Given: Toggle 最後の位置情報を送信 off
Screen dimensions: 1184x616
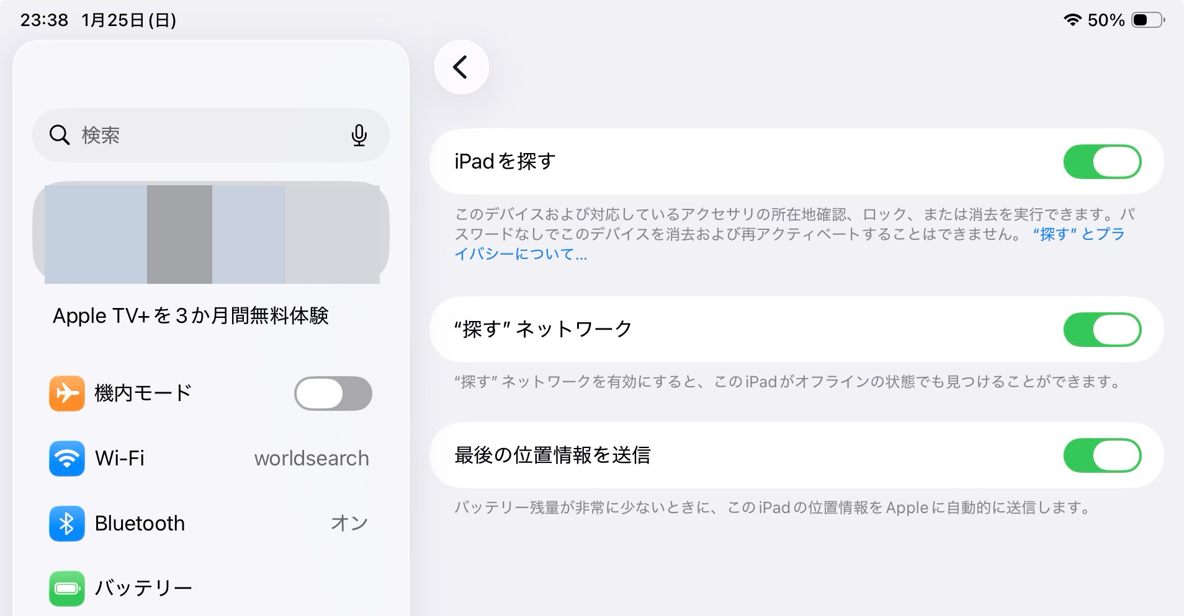Looking at the screenshot, I should 1102,455.
